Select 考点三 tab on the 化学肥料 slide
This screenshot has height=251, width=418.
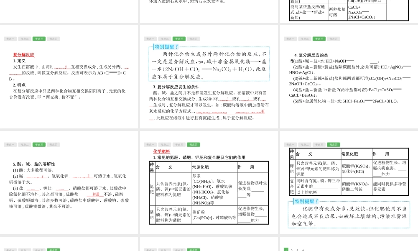click(x=179, y=145)
